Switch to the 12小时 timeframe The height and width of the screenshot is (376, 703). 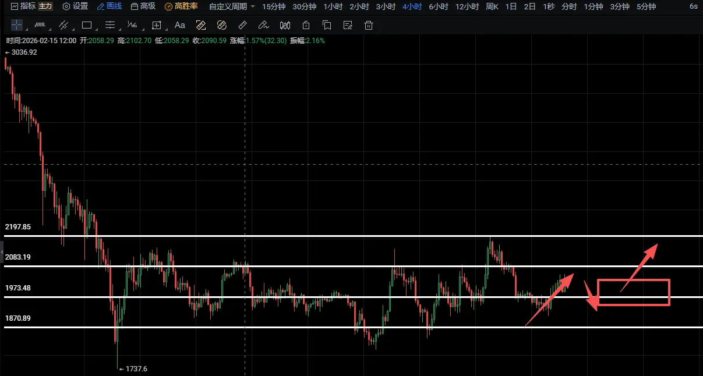pyautogui.click(x=467, y=6)
